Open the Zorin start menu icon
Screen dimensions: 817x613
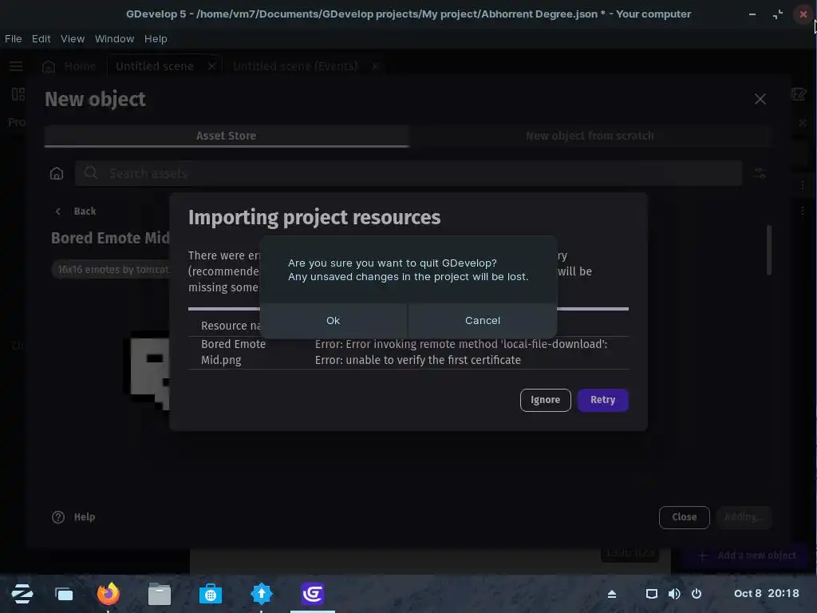click(x=22, y=594)
